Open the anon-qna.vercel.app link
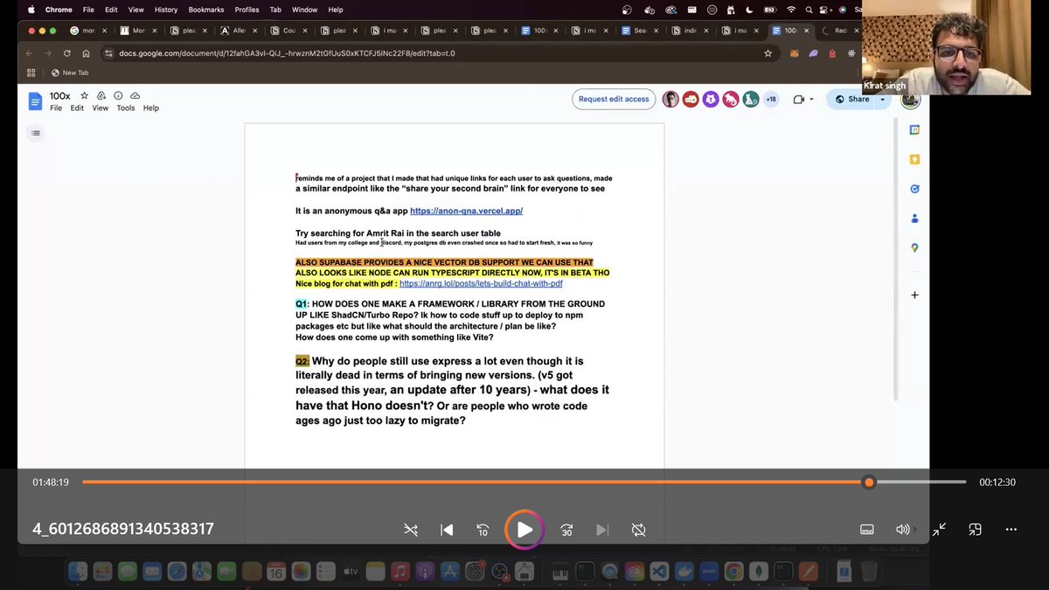This screenshot has width=1049, height=590. click(x=466, y=211)
